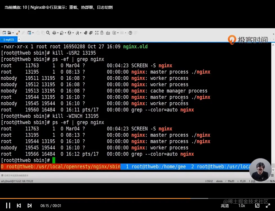Screen dimensions: 275x211
Task: Click the greyed Copy icon in toolbar
Action: click(x=38, y=33)
